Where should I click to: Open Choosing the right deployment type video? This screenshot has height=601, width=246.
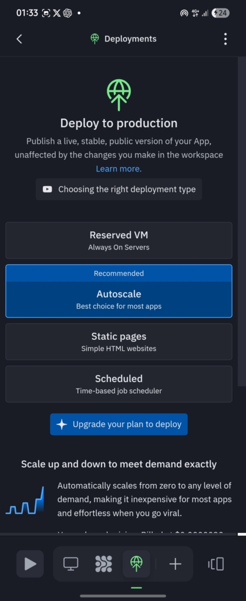[x=119, y=189]
